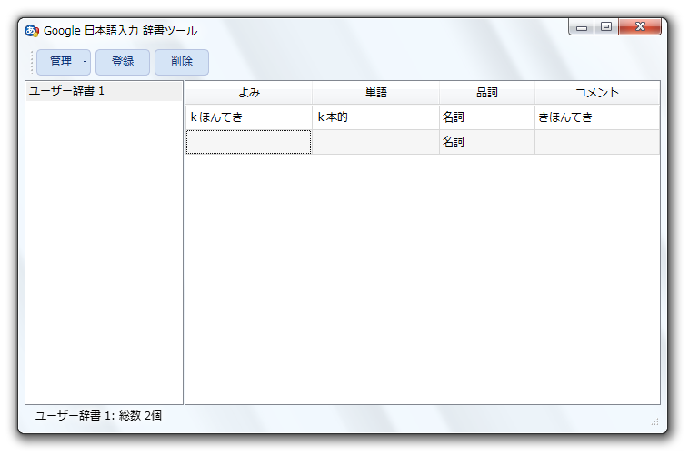Minimize the 辞書ツール window
689x456 pixels.
click(582, 27)
